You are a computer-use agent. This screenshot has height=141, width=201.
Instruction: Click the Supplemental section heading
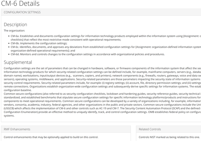click(18, 62)
